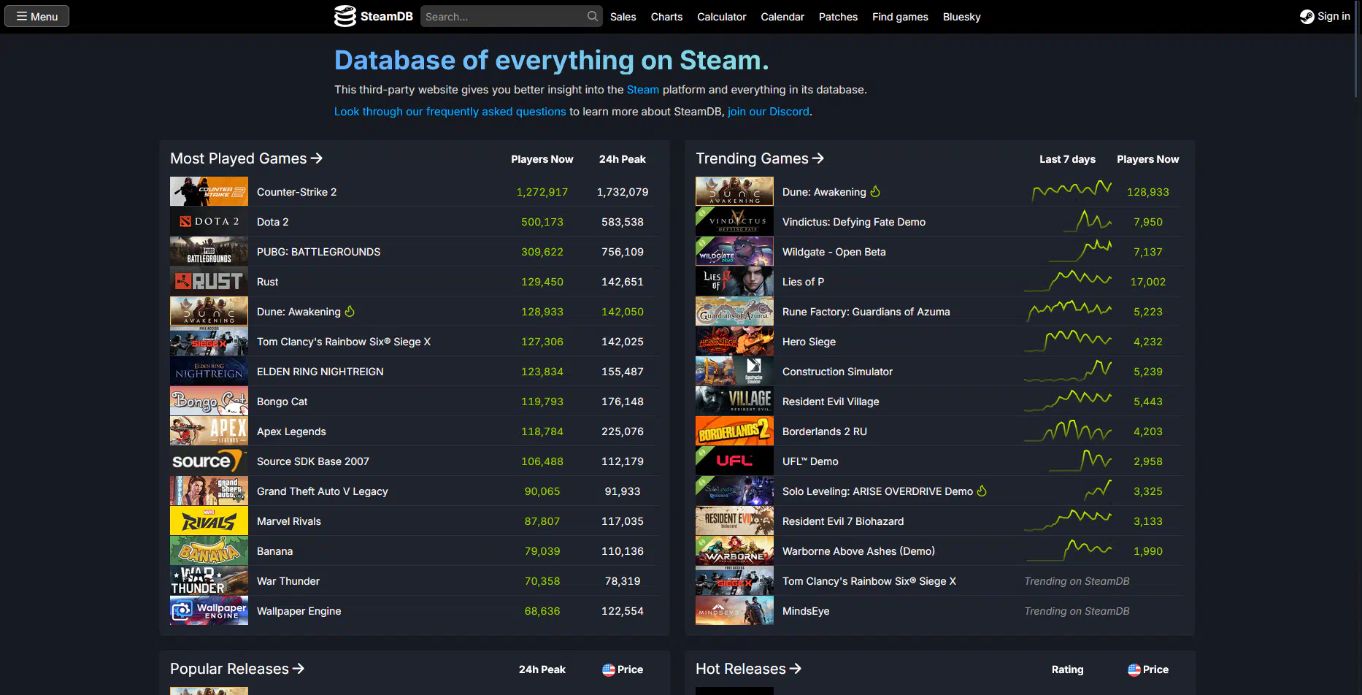Click the flame icon beside Solo Leveling demo
Screen dimensions: 1362x695
click(x=982, y=491)
